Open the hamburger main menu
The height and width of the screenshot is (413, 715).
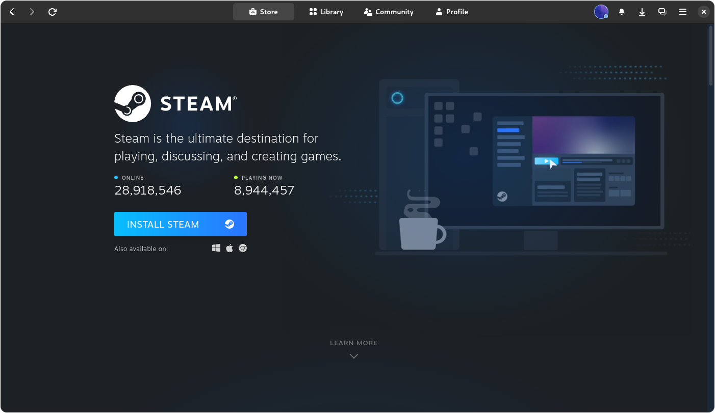[x=683, y=12]
